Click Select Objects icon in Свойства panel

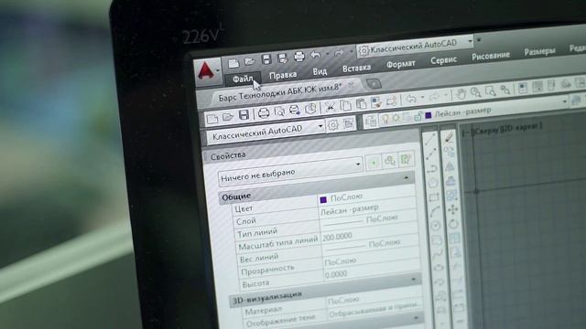pyautogui.click(x=390, y=161)
